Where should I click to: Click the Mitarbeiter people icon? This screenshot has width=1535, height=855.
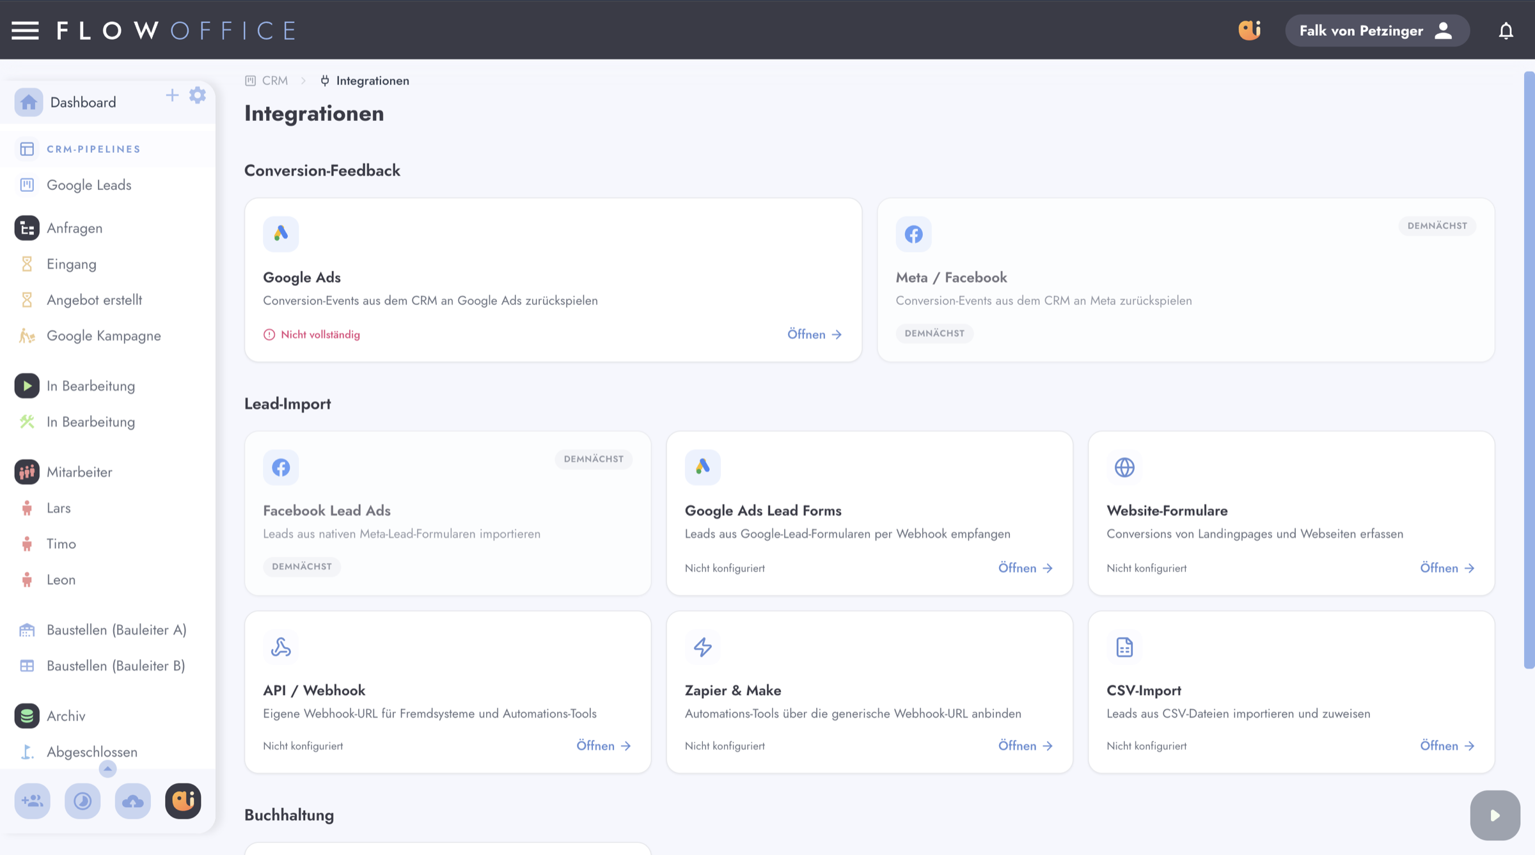point(27,472)
